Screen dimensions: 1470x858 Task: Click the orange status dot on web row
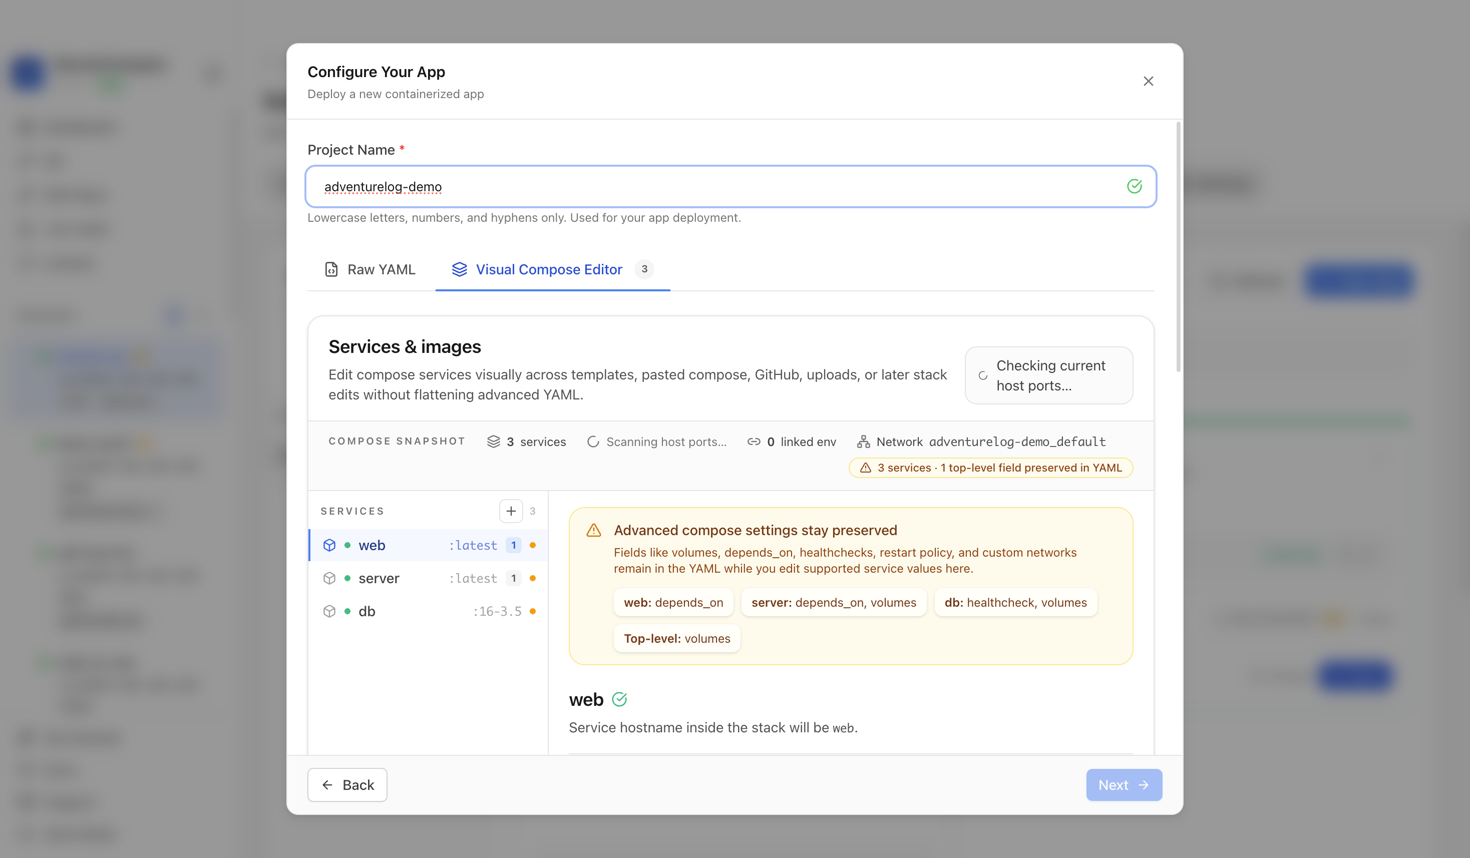(x=532, y=545)
